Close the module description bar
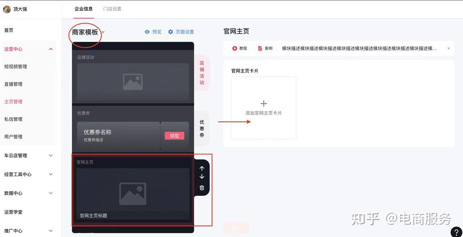Viewport: 463px width, 237px height. (x=449, y=48)
